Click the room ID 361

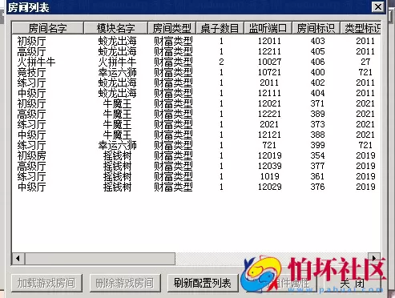tap(317, 176)
